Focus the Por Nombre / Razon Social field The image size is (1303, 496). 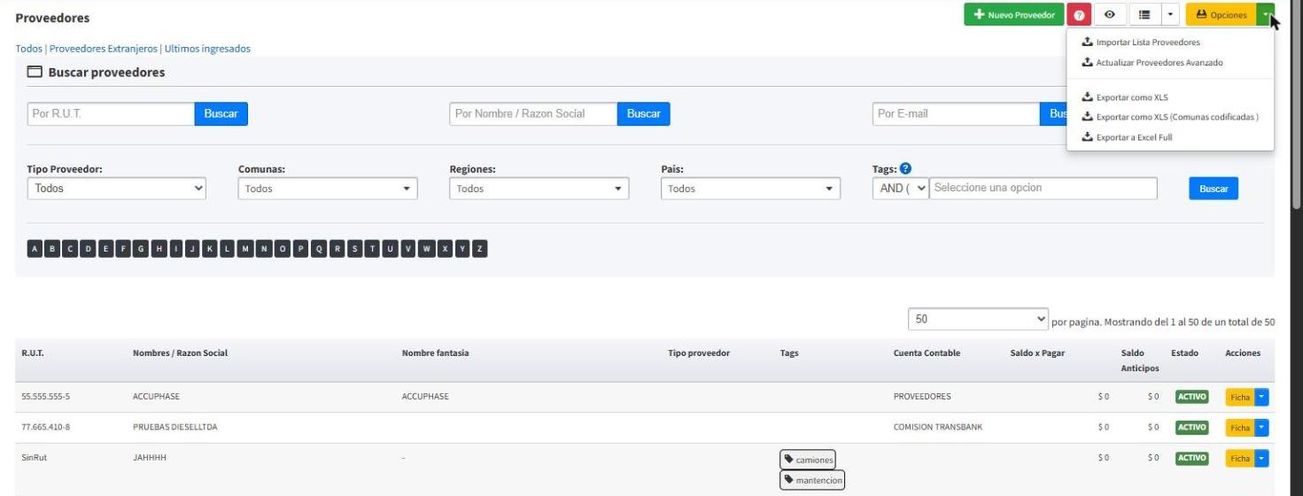tap(533, 113)
